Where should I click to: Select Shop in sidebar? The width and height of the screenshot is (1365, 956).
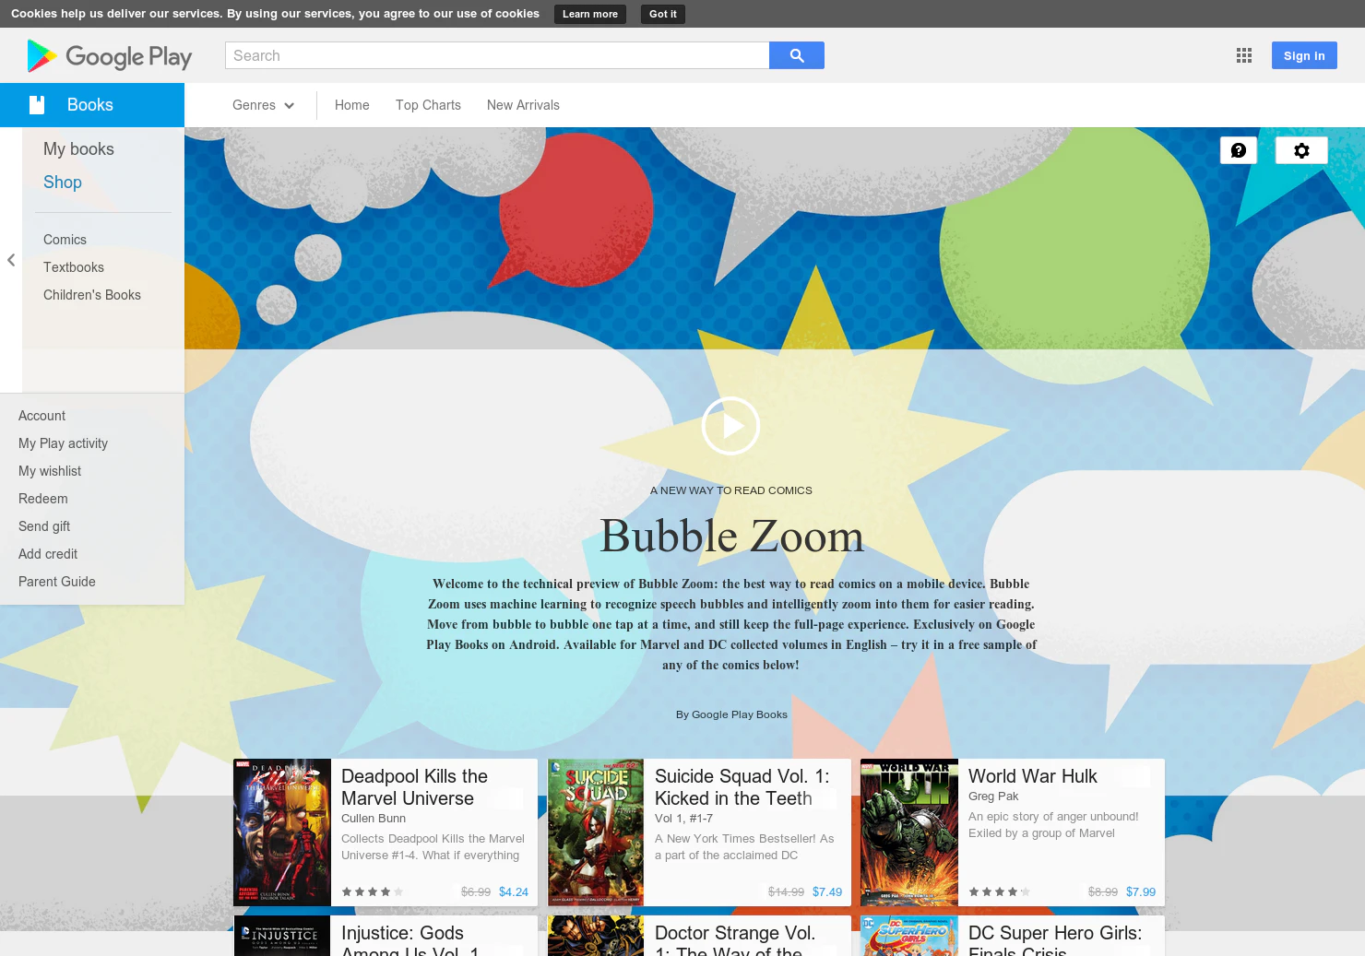coord(63,183)
